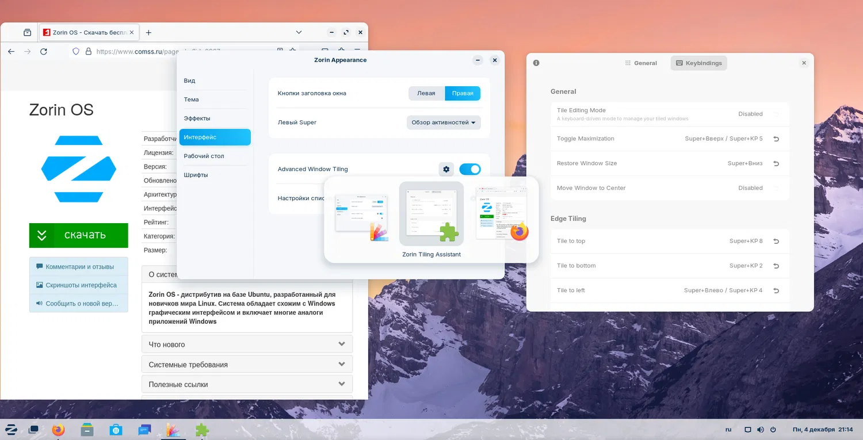This screenshot has width=863, height=440.
Task: Go back in the Firefox browser
Action: point(11,51)
